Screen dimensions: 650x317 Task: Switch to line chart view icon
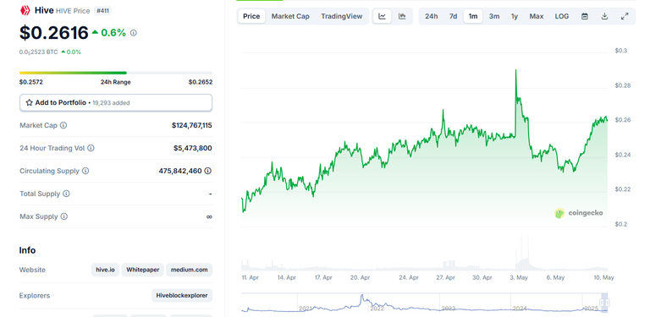click(383, 16)
